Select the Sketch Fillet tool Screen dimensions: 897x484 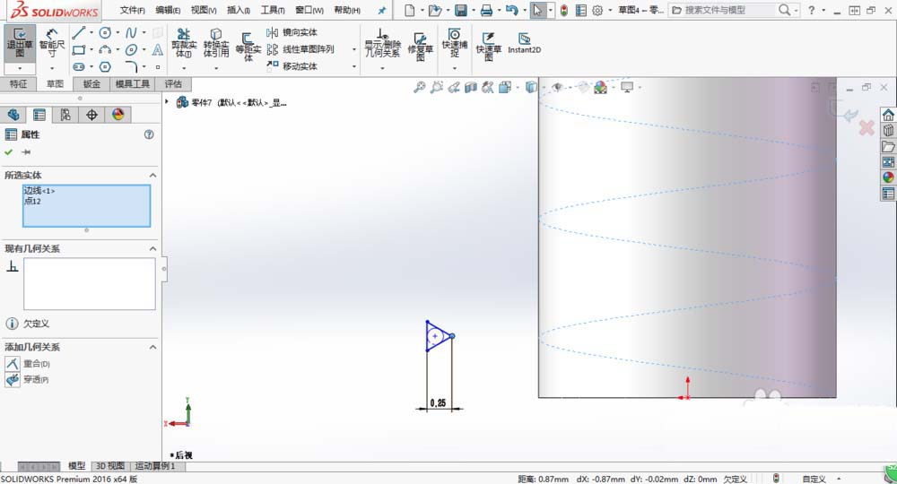[x=131, y=67]
